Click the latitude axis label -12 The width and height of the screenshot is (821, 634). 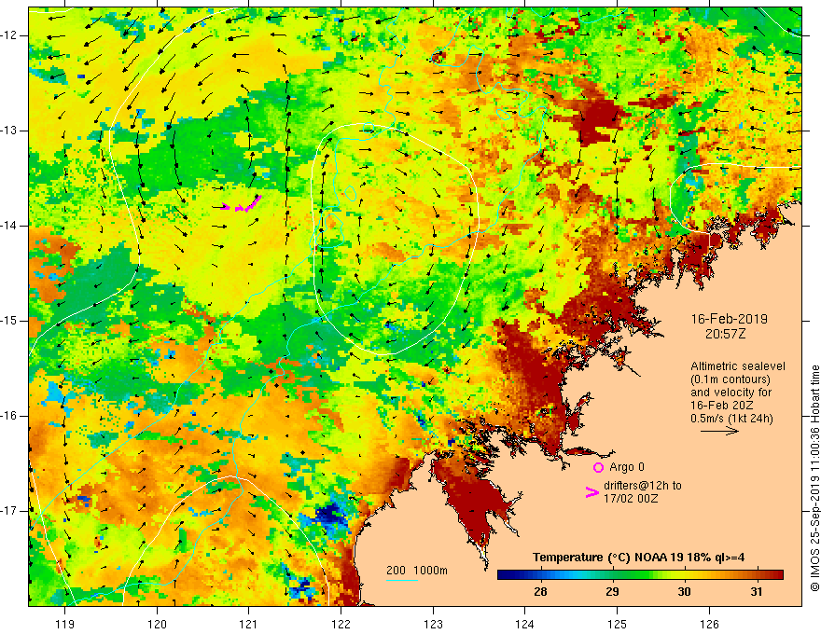tap(9, 35)
